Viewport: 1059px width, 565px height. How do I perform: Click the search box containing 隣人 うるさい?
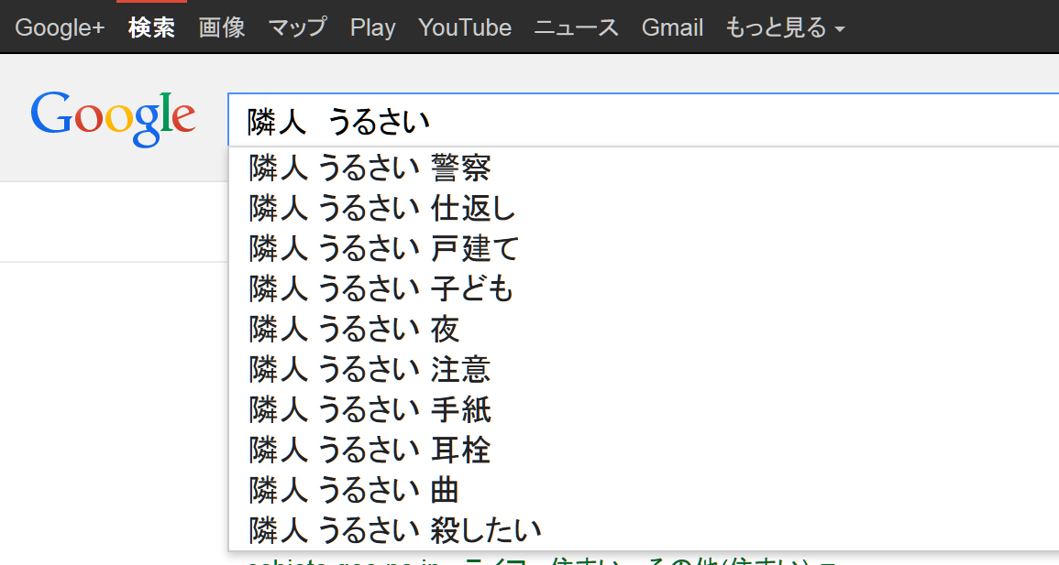tap(642, 120)
